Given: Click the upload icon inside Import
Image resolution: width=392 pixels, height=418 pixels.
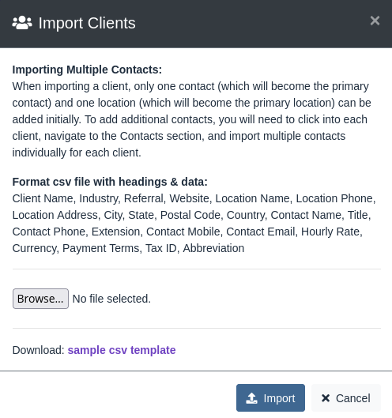Looking at the screenshot, I should coord(251,398).
